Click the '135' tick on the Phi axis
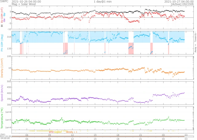 point(9,49)
